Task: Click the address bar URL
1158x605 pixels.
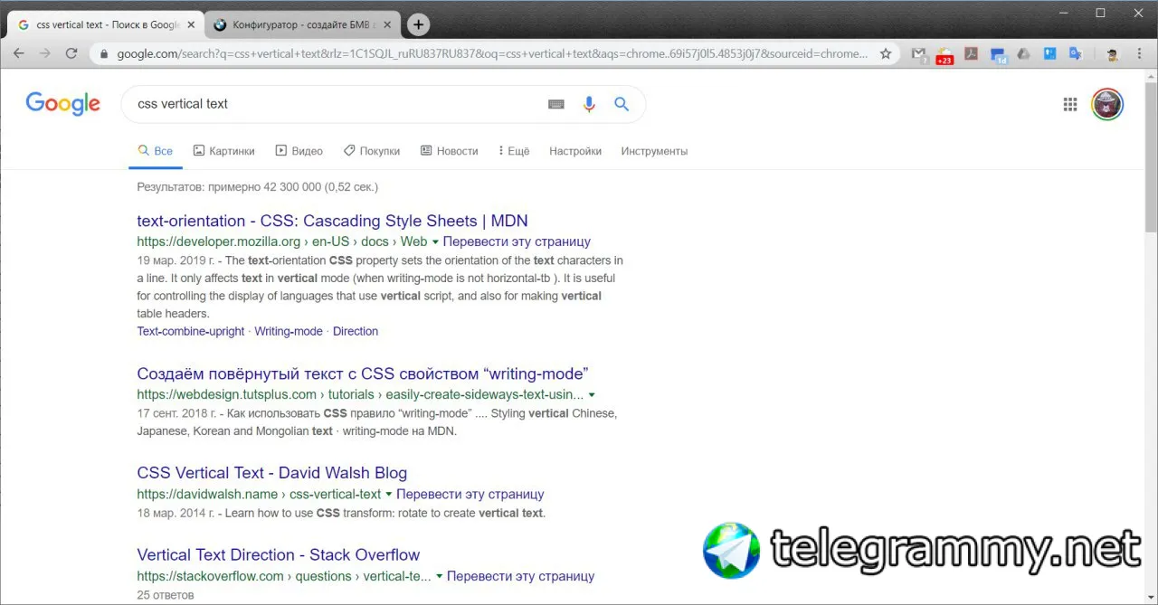Action: [492, 53]
